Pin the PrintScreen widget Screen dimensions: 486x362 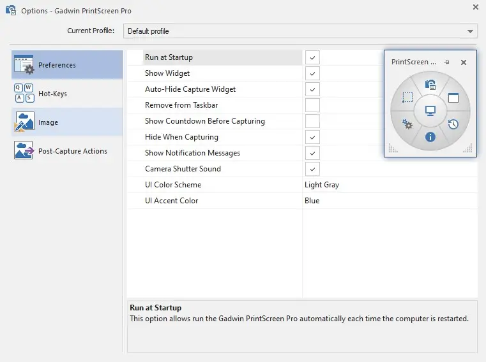(x=446, y=62)
